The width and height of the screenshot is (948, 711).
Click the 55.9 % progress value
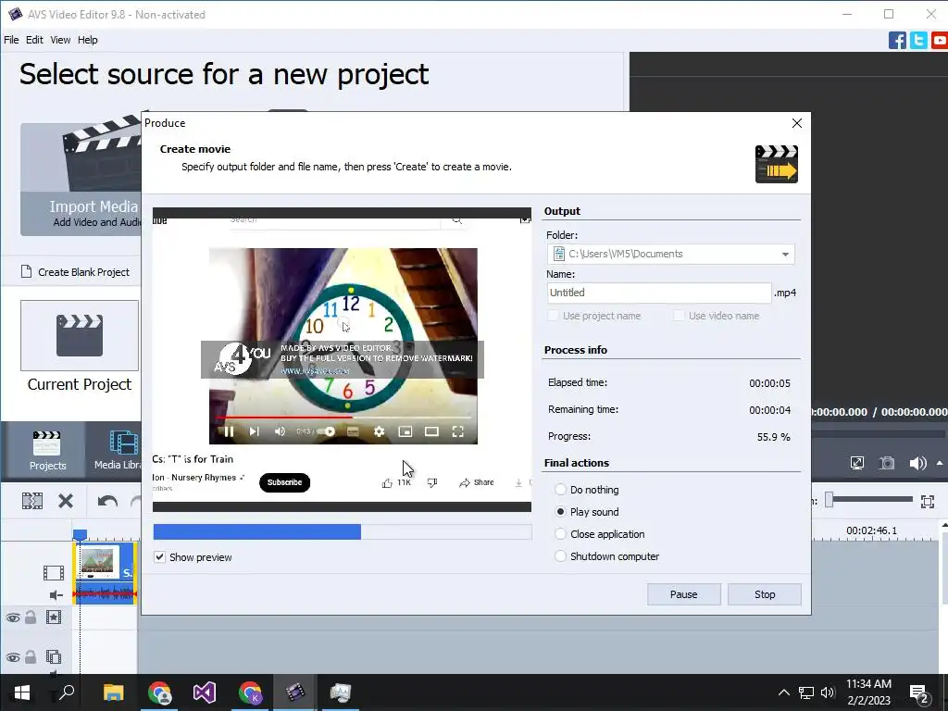coord(773,437)
